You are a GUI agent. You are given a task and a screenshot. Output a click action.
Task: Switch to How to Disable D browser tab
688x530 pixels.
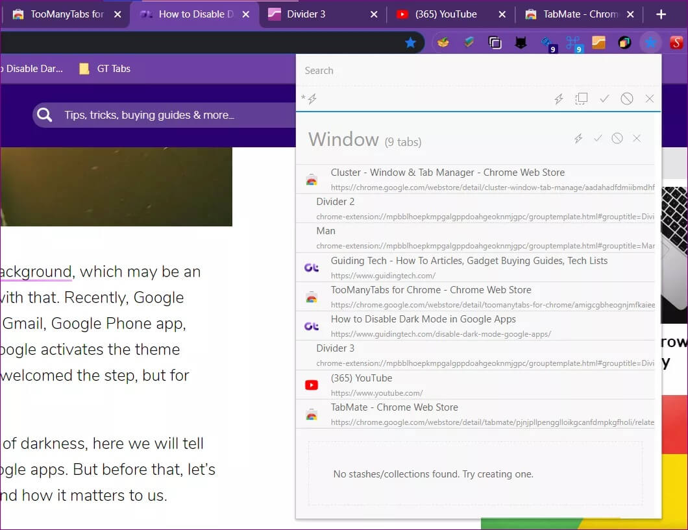point(195,14)
